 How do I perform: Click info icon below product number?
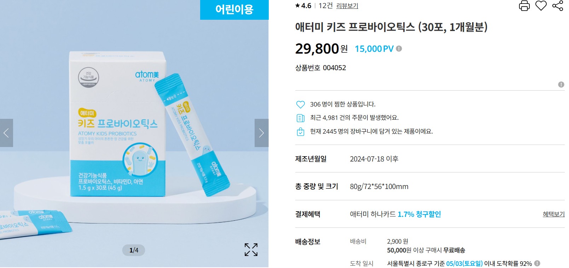(x=561, y=85)
